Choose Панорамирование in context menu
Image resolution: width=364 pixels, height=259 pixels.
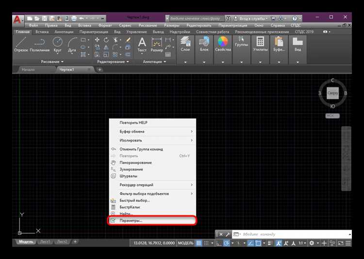[152, 162]
